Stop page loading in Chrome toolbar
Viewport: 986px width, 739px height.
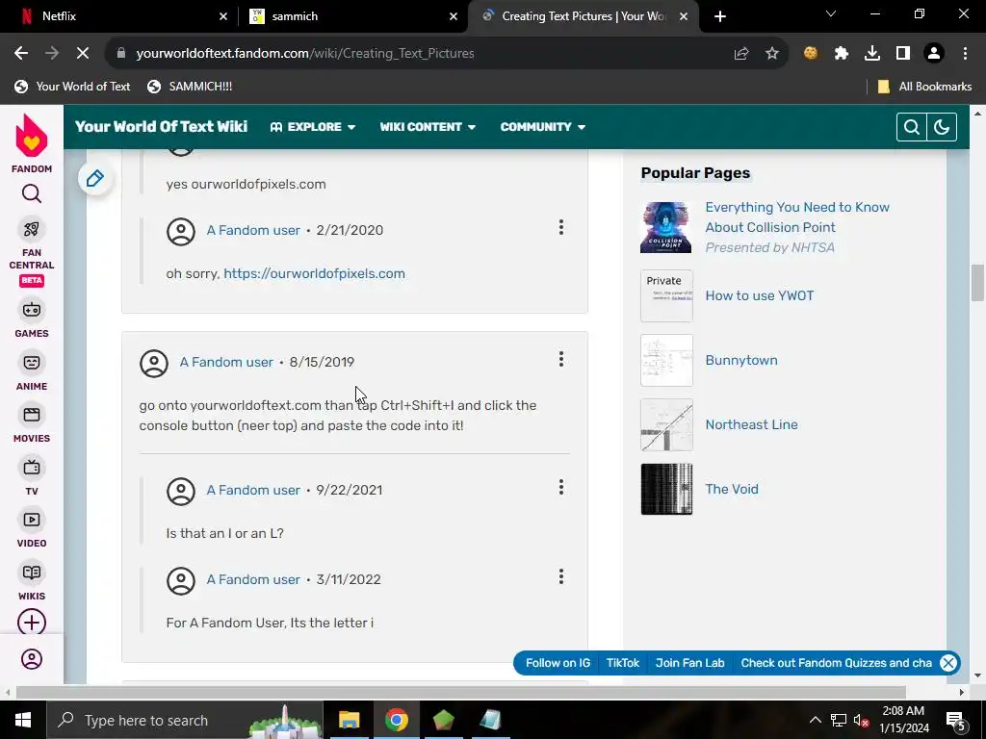83,54
